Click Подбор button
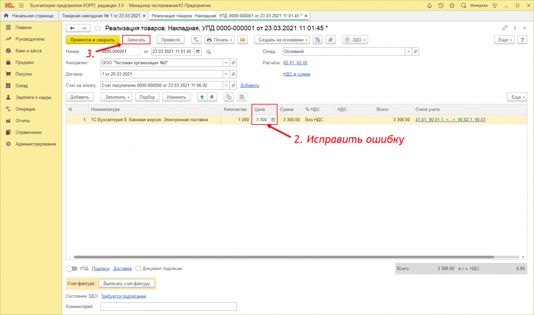The image size is (534, 315). [x=147, y=97]
